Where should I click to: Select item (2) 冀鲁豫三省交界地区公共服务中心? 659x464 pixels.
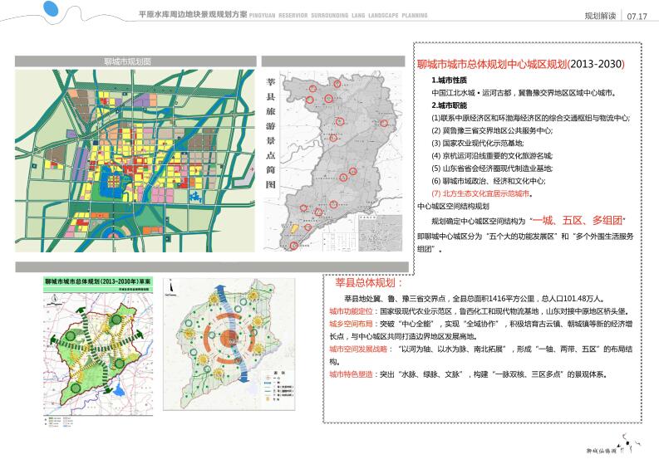pyautogui.click(x=492, y=130)
